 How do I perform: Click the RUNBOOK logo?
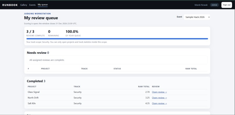(x=10, y=5)
